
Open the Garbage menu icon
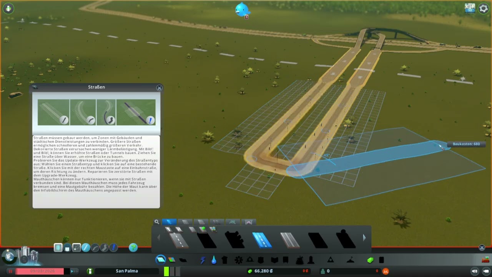225,260
